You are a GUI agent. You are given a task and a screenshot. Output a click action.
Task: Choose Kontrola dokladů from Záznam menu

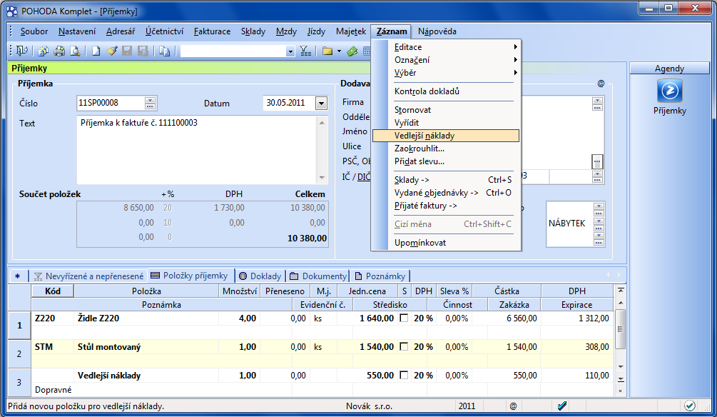446,91
